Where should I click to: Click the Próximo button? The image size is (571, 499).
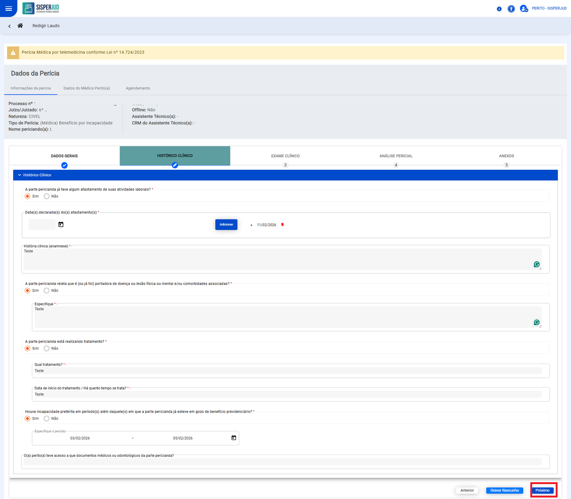[542, 490]
